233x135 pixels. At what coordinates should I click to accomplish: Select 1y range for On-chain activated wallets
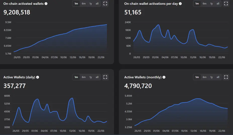point(91,3)
